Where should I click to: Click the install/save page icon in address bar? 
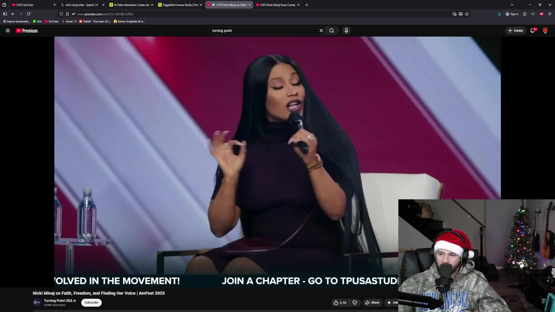460,14
